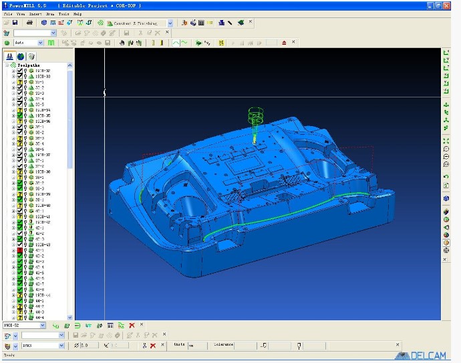Image resolution: width=461 pixels, height=363 pixels.
Task: Click the red delete X in bottom toolbar
Action: tap(131, 325)
